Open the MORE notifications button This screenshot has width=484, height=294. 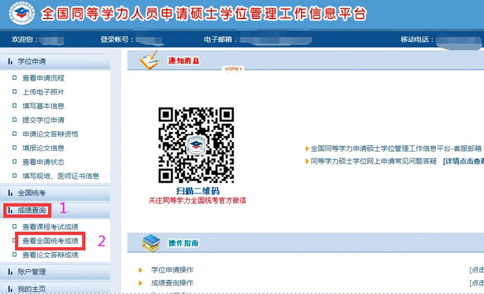[x=233, y=69]
